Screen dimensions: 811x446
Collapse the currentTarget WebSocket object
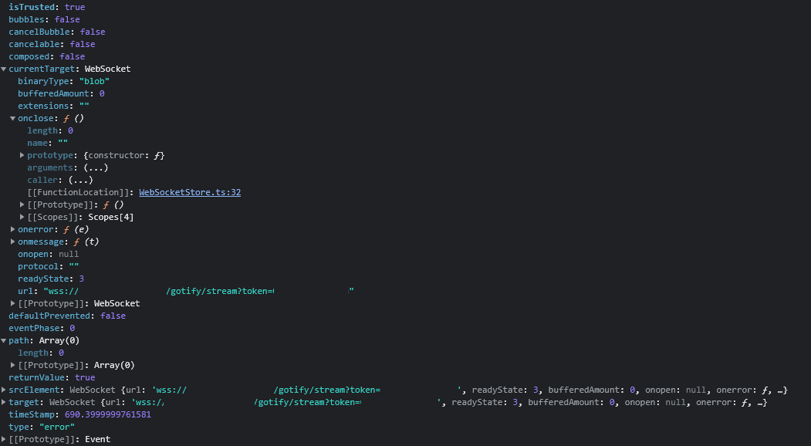4,69
